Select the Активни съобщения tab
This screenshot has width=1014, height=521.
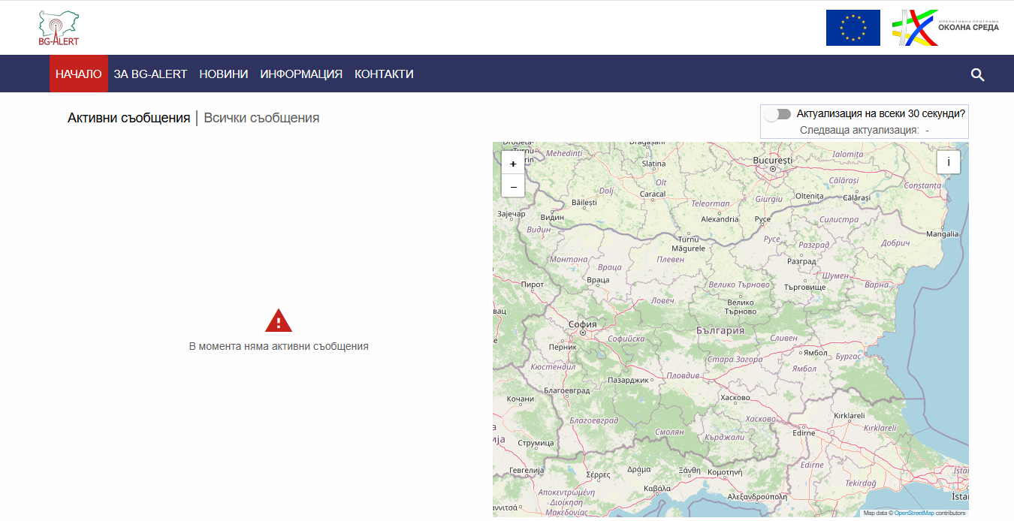coord(128,118)
